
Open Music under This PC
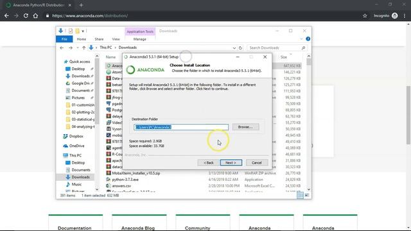click(x=76, y=184)
